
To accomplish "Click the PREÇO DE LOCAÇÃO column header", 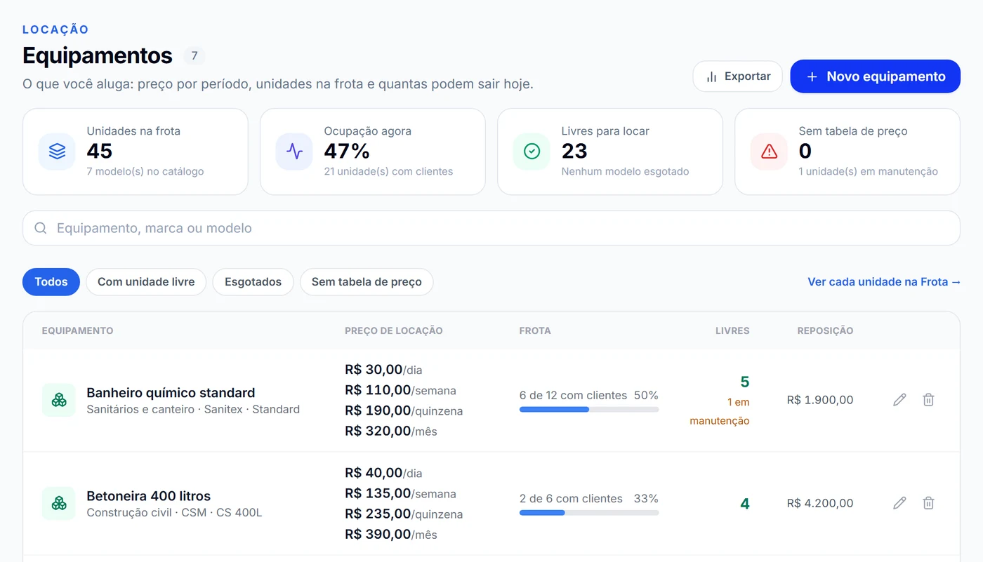I will click(x=394, y=330).
